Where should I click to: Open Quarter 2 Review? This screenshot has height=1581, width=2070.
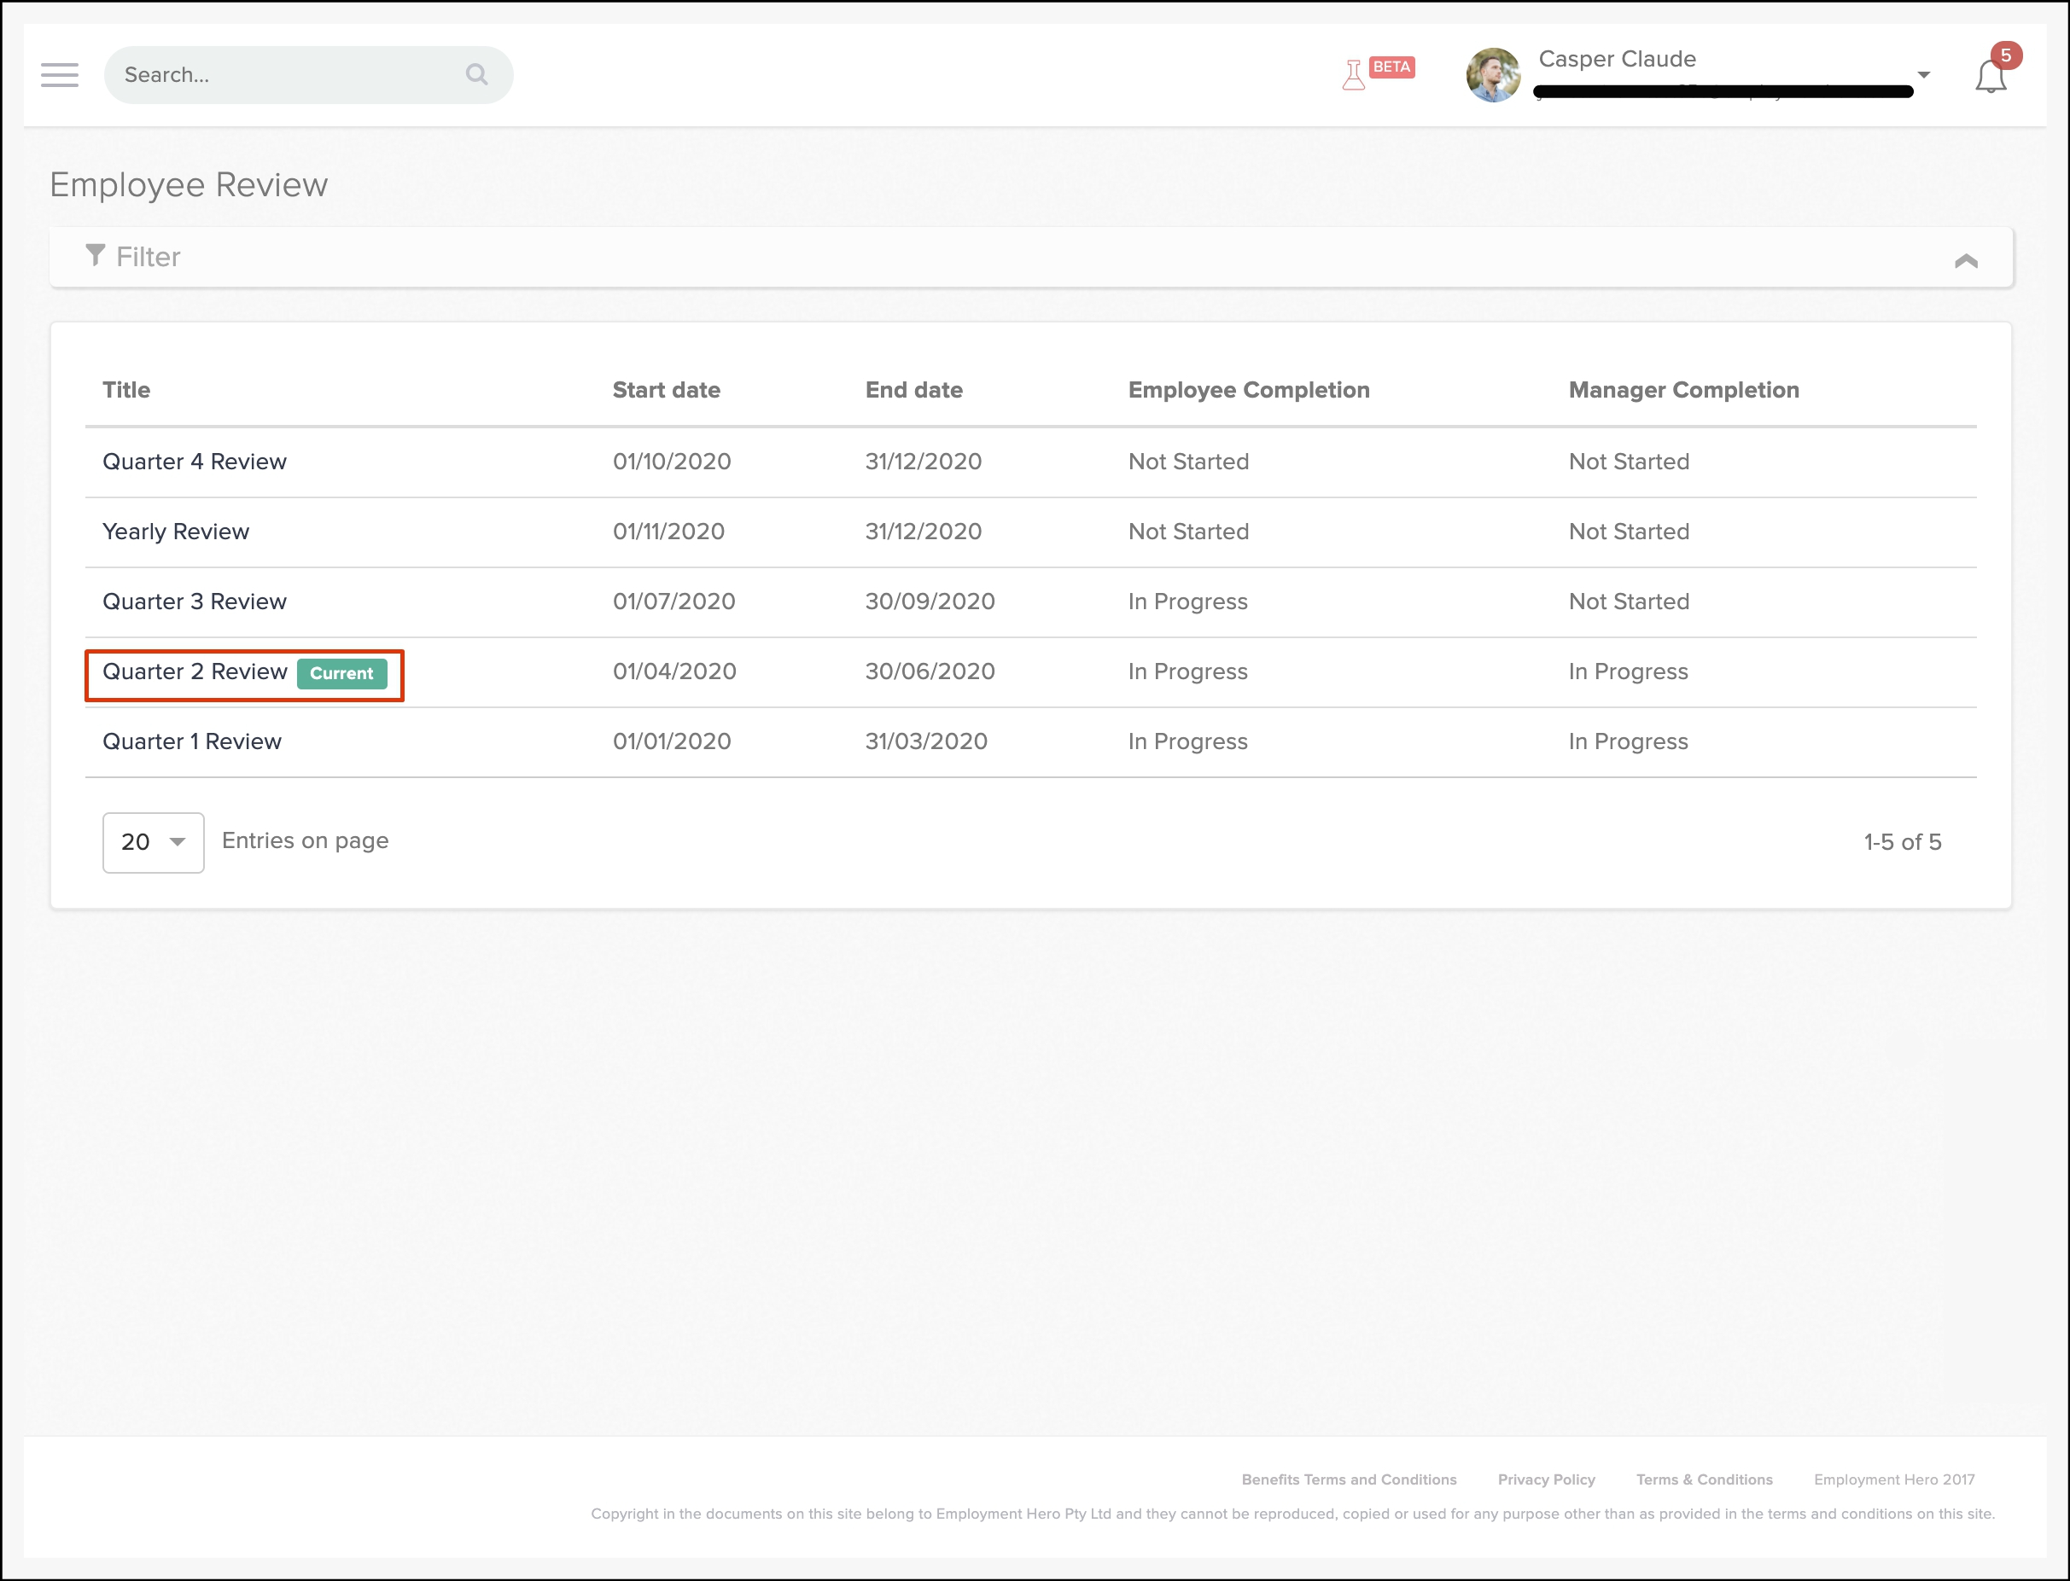click(x=195, y=671)
